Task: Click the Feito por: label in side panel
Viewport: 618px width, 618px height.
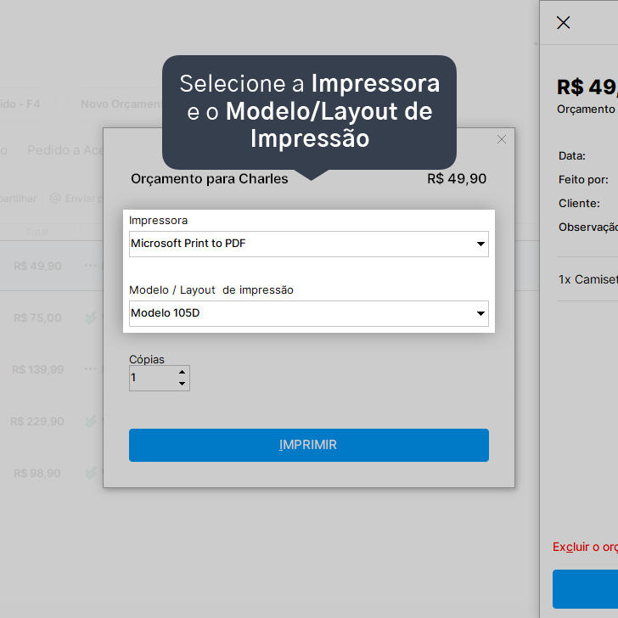Action: (x=583, y=180)
